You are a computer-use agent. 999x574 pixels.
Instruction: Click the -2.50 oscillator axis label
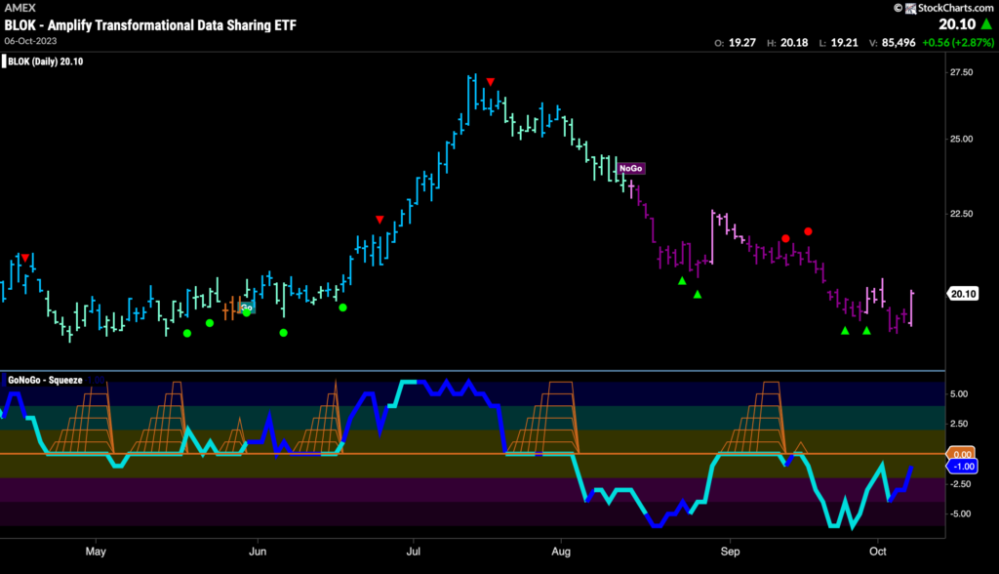coord(961,484)
